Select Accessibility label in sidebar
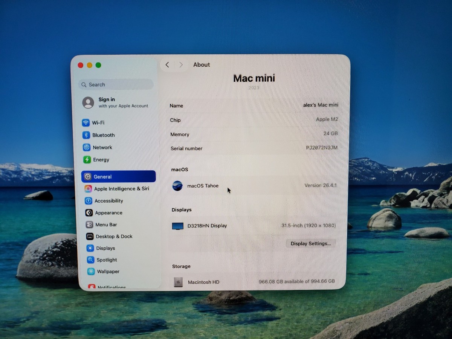Image resolution: width=452 pixels, height=339 pixels. [109, 201]
